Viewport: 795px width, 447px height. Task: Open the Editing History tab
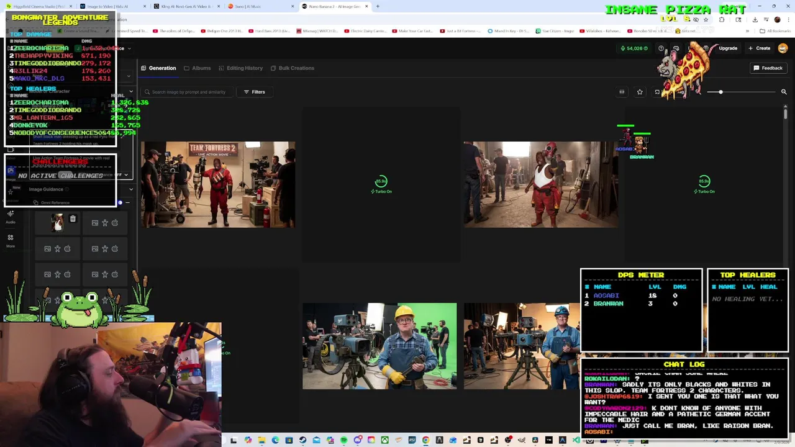240,68
